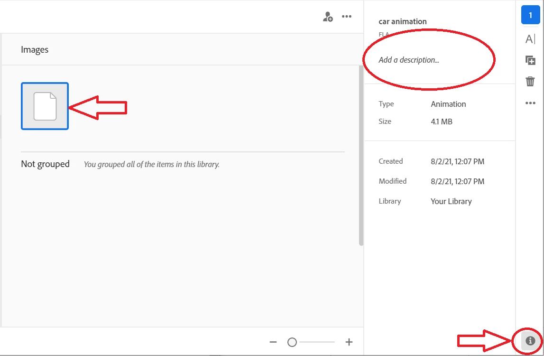Click the thumbnail size slider handle

(292, 342)
